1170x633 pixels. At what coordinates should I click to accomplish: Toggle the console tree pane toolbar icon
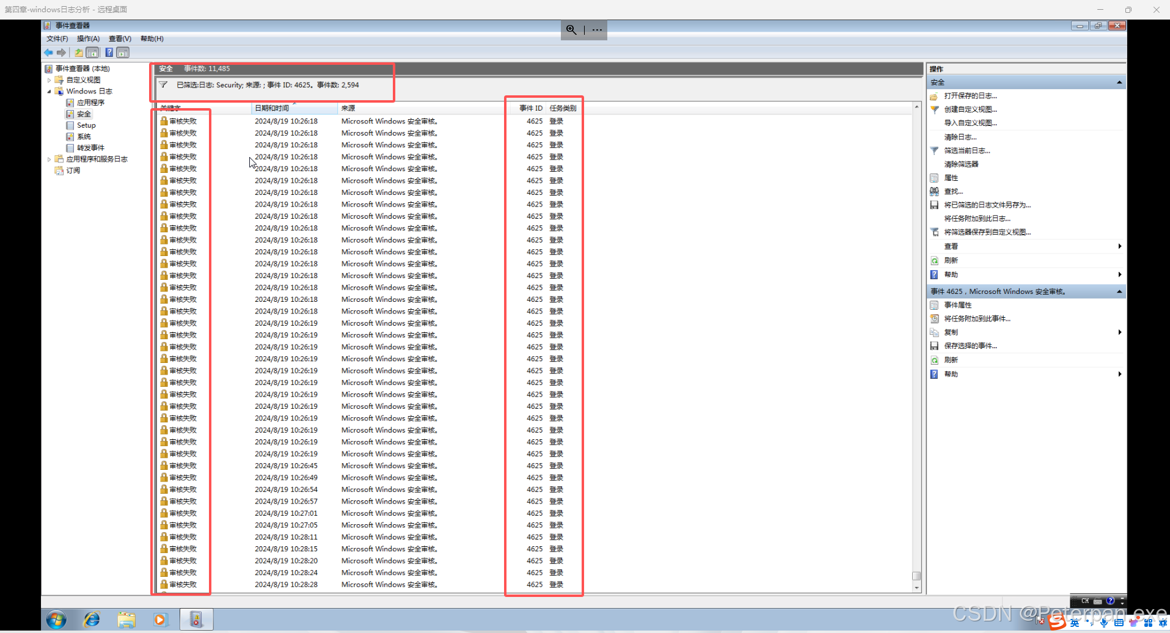(x=92, y=53)
